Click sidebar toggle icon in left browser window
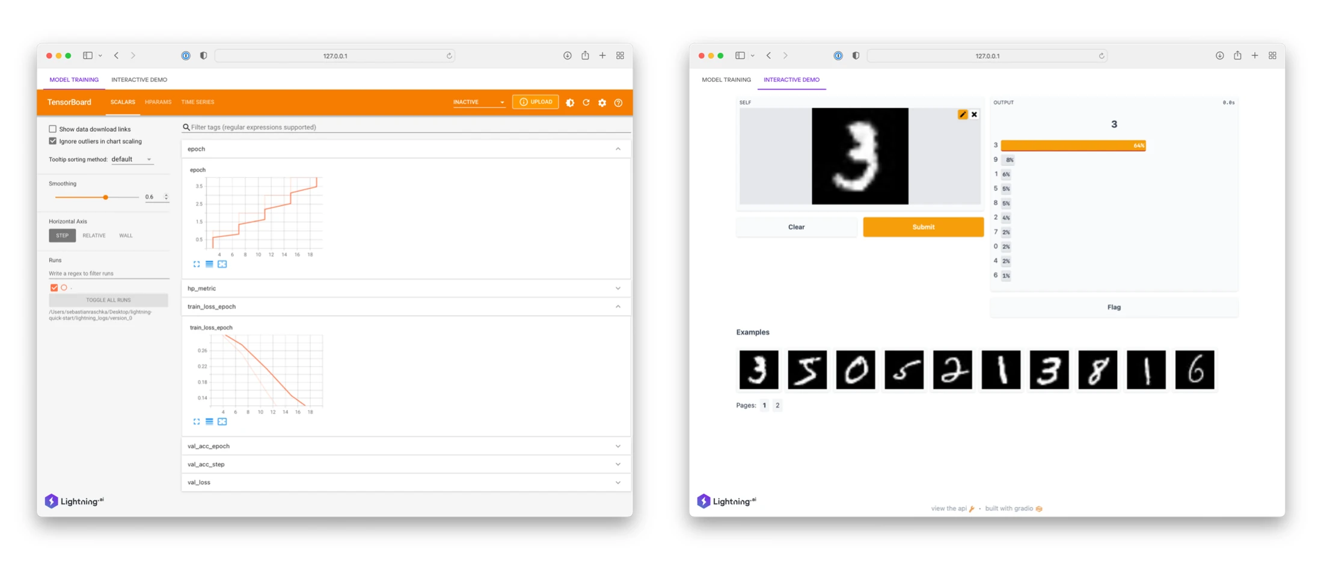Image resolution: width=1336 pixels, height=570 pixels. (x=88, y=55)
